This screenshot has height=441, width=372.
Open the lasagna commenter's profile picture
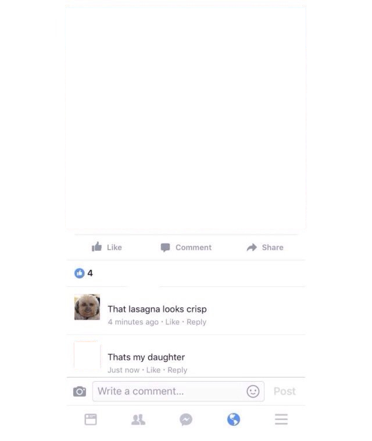(x=87, y=307)
